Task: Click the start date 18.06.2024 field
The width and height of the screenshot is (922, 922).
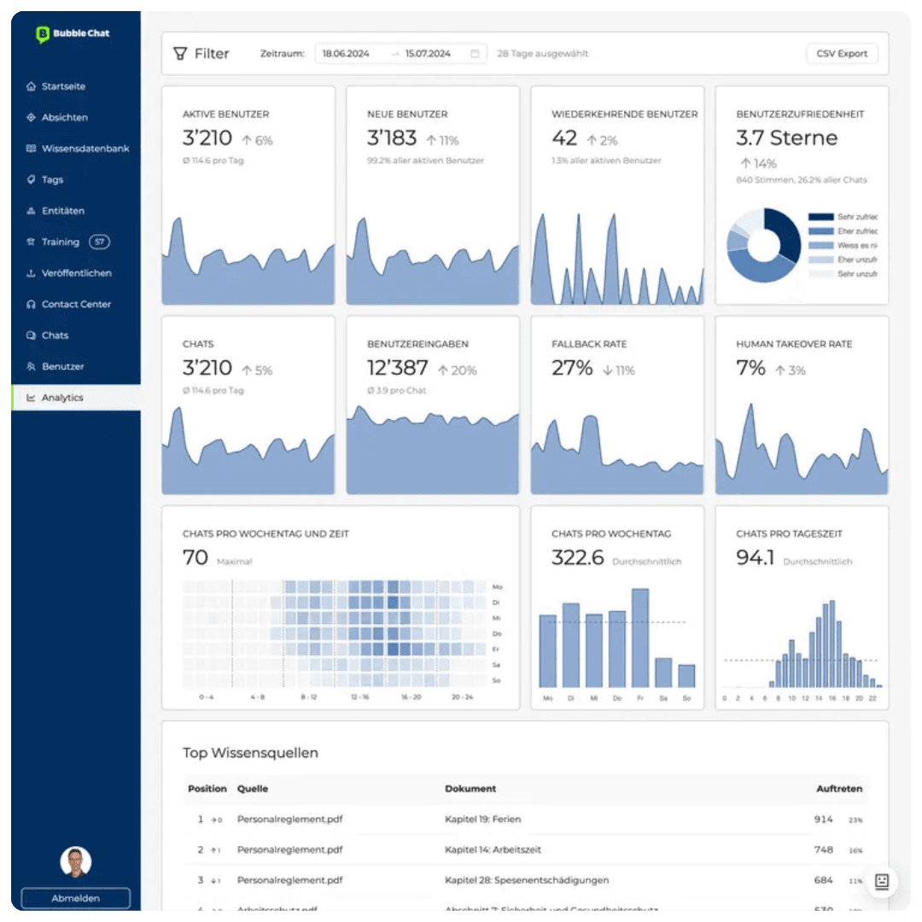Action: click(x=346, y=54)
